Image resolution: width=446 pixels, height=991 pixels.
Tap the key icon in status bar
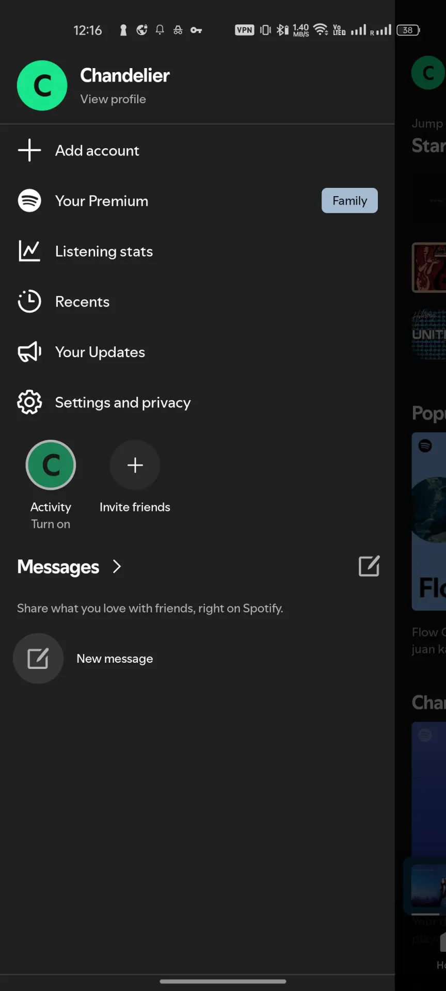pyautogui.click(x=196, y=30)
